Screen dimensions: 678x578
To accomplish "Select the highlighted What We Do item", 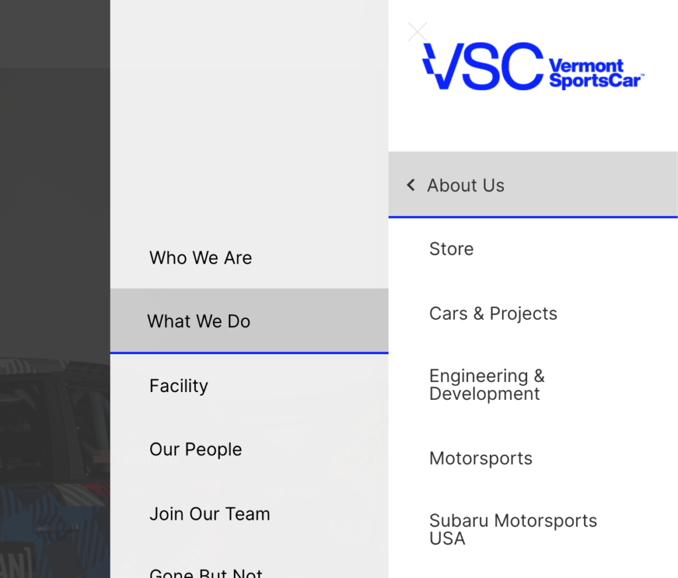I will (x=250, y=320).
